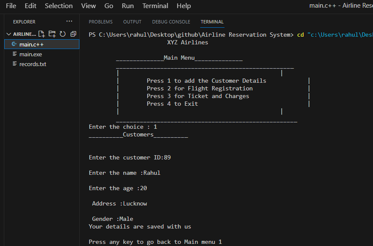Click the main.exe file icon
The height and width of the screenshot is (246, 373).
(x=14, y=54)
